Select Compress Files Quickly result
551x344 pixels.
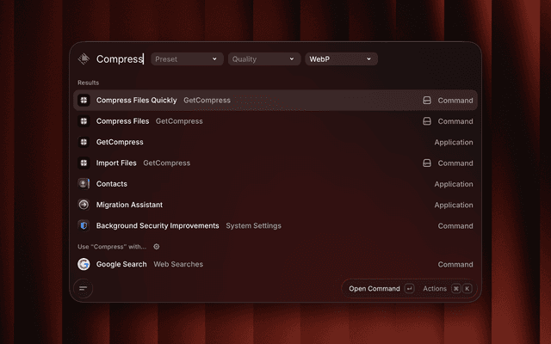(275, 101)
